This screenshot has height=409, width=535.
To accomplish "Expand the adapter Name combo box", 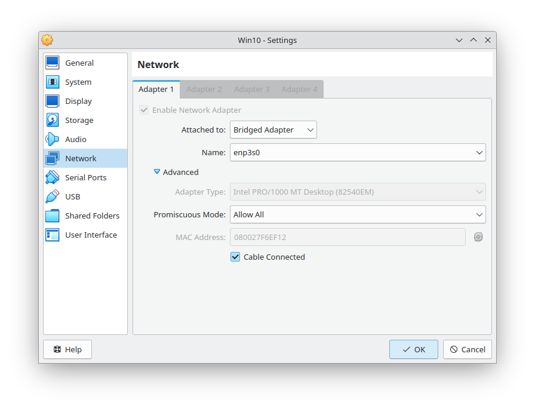I will point(357,152).
